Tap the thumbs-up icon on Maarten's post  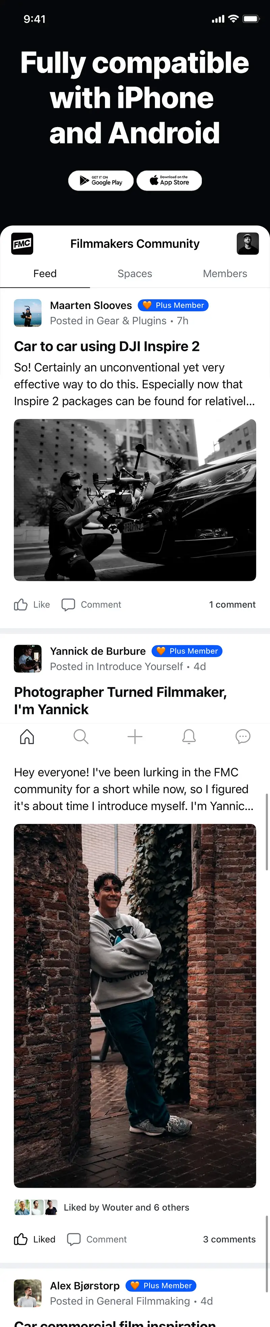point(21,604)
